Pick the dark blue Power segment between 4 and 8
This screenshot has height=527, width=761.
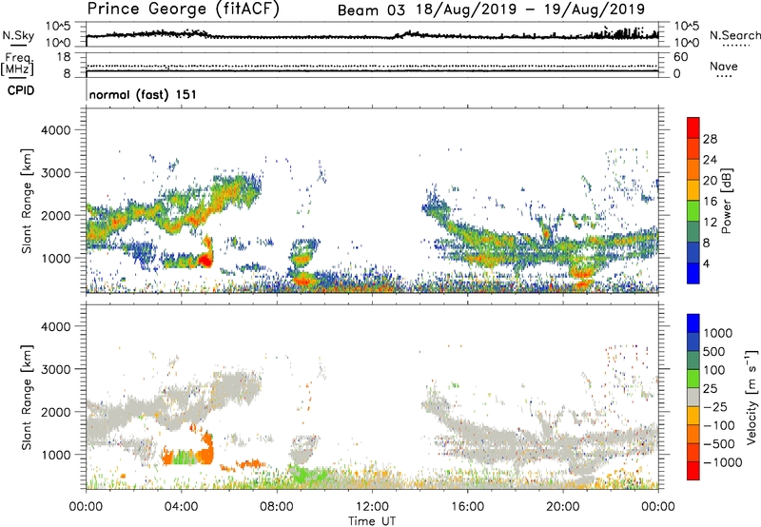(693, 252)
